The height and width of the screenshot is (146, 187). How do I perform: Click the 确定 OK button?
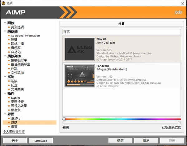[x=120, y=140]
